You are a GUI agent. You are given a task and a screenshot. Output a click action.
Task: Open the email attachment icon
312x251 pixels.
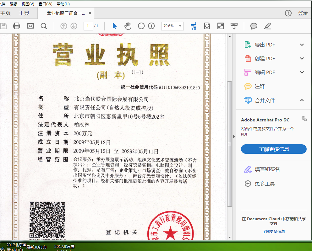coord(30,26)
